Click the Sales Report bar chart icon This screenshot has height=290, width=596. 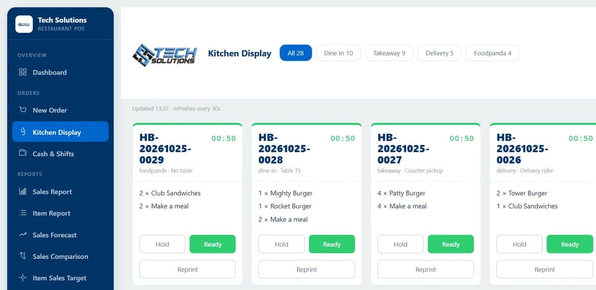(x=23, y=191)
